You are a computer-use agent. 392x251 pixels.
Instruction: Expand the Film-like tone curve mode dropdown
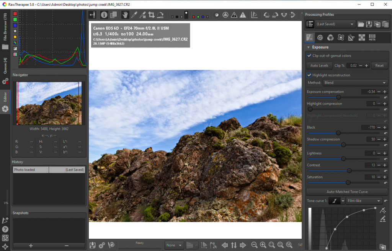click(364, 201)
